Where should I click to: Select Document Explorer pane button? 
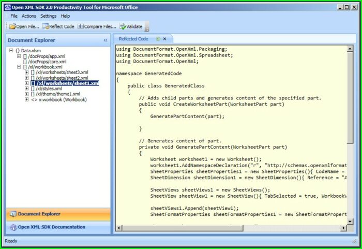[x=58, y=214]
